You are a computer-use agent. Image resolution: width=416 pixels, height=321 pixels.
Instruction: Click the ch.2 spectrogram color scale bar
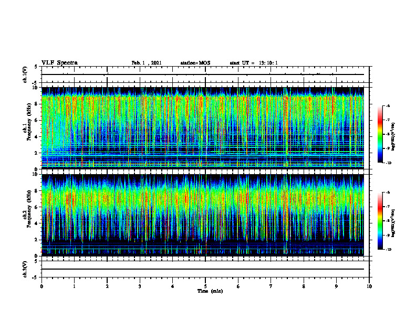[x=380, y=221]
